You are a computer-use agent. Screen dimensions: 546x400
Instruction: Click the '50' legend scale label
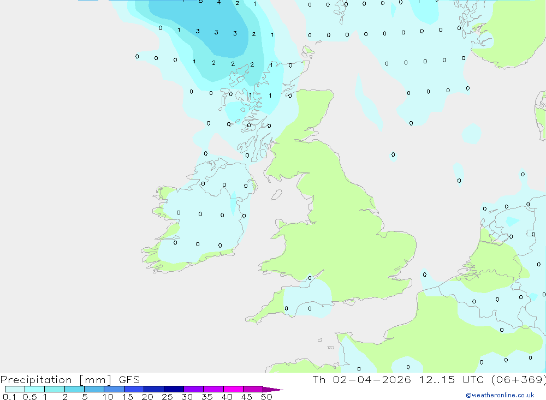pos(266,397)
